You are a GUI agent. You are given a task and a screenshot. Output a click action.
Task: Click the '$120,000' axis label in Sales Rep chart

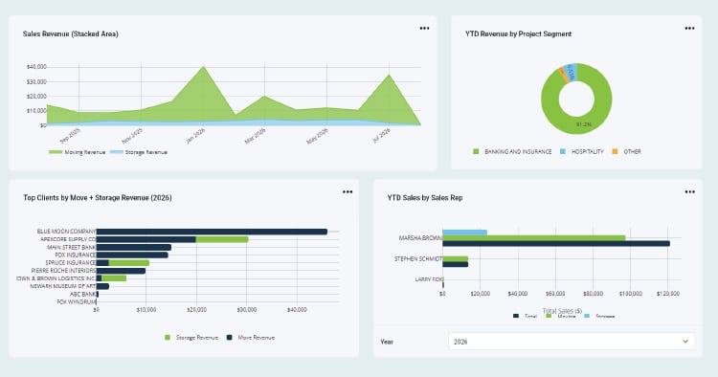coord(668,293)
